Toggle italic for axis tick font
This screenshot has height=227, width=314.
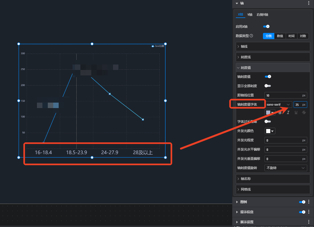(x=288, y=113)
